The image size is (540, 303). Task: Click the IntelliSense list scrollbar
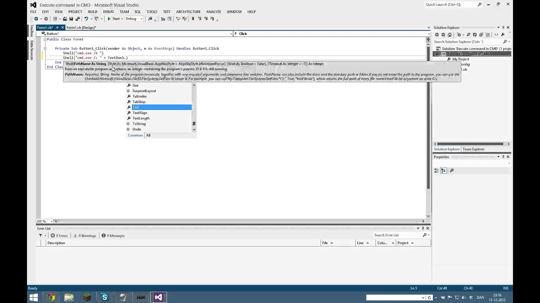(x=194, y=107)
